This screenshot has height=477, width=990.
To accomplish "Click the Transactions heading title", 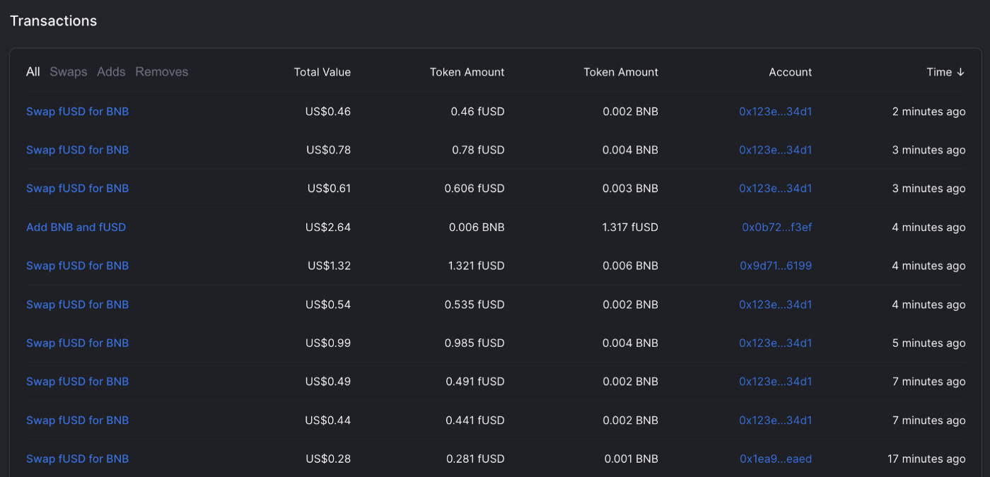I will tap(53, 20).
